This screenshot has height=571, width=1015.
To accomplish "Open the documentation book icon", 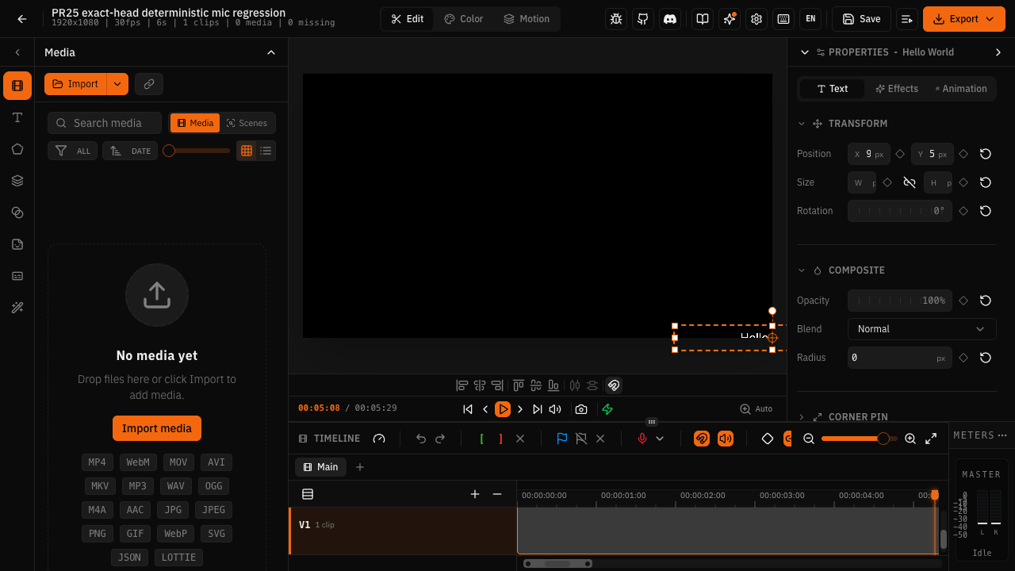I will click(702, 19).
